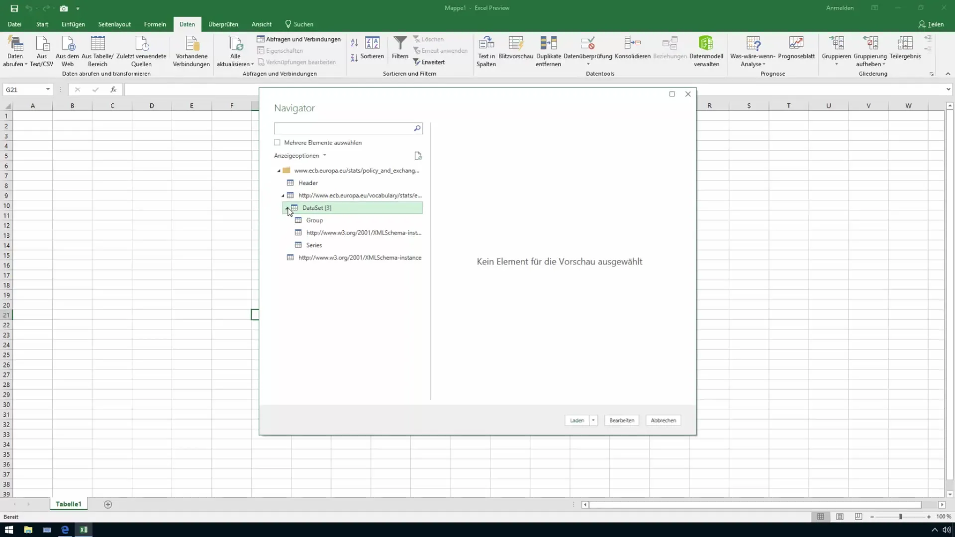Open the Einfügen tab

73,24
